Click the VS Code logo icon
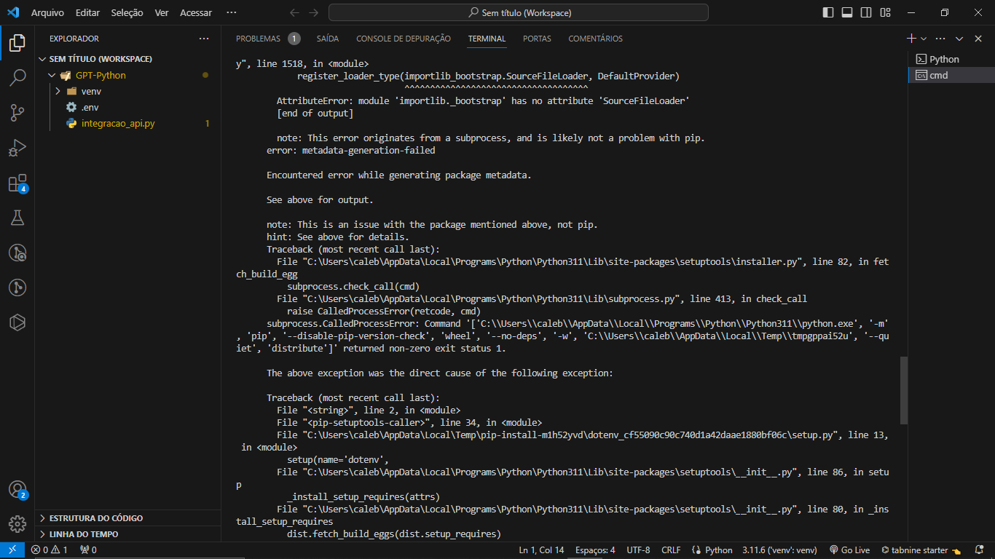 pyautogui.click(x=14, y=12)
